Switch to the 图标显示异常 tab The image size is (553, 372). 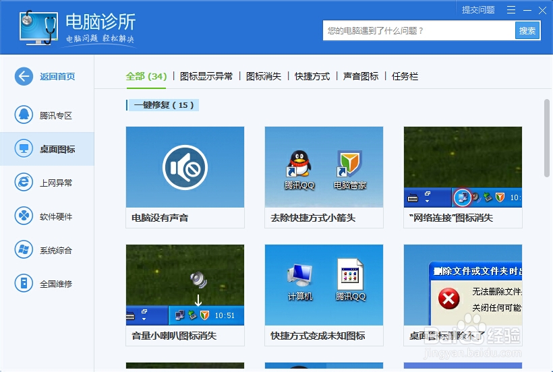coord(206,76)
